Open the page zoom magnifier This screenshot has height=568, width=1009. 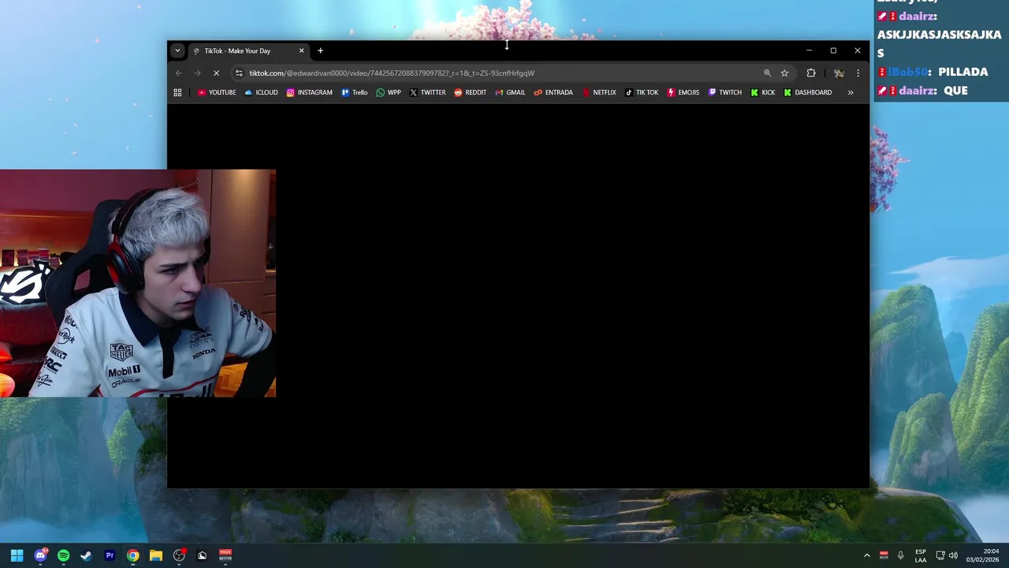click(767, 73)
